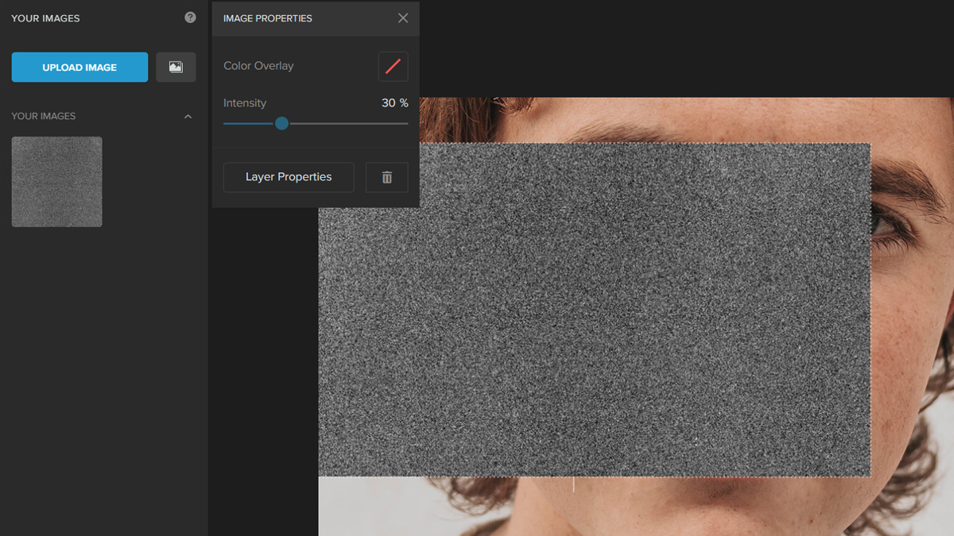Click the Intensity label text
Screen dimensions: 954x536
coord(245,103)
